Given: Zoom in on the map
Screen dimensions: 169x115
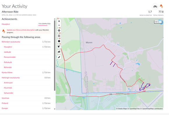Looking at the screenshot, I should coord(59,21).
